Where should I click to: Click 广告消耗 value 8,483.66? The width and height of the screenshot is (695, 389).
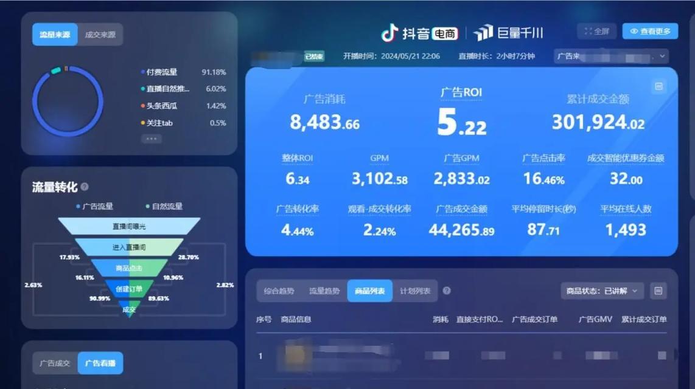324,122
